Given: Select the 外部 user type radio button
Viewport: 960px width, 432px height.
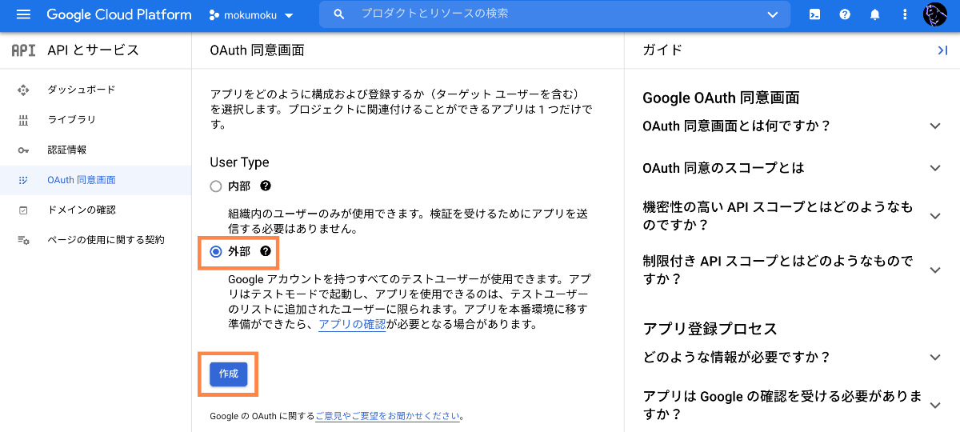Looking at the screenshot, I should point(215,251).
